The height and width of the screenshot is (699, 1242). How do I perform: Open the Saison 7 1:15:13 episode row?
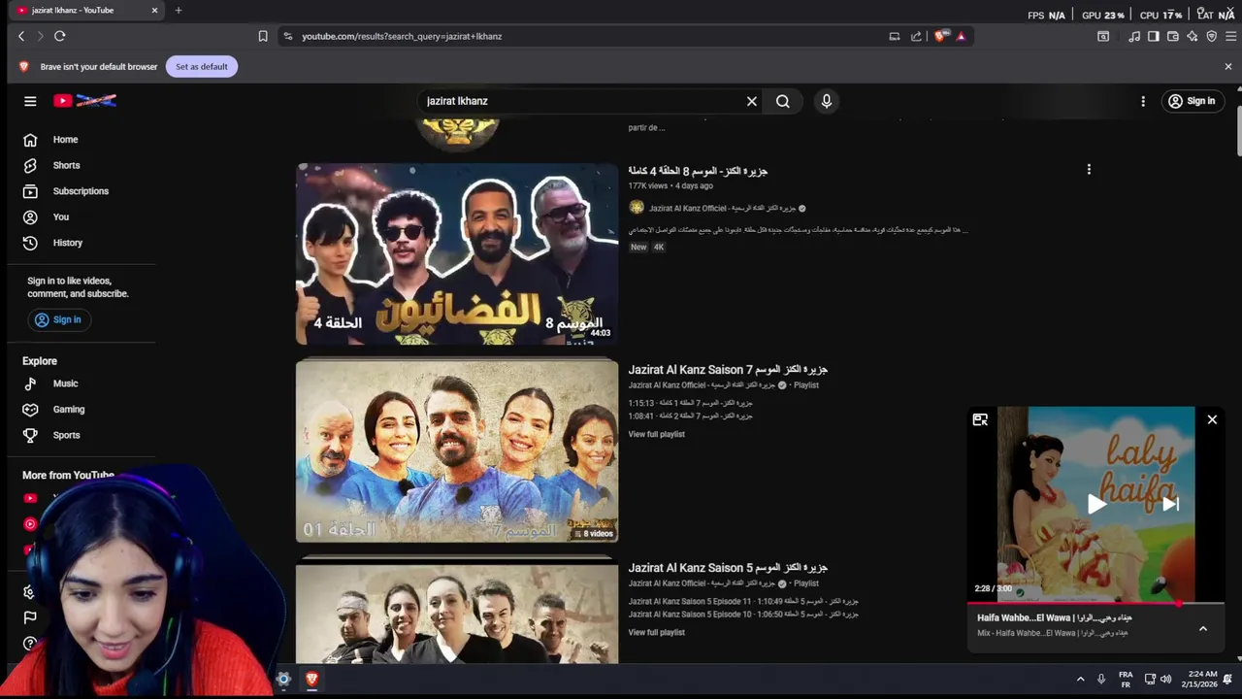[690, 403]
